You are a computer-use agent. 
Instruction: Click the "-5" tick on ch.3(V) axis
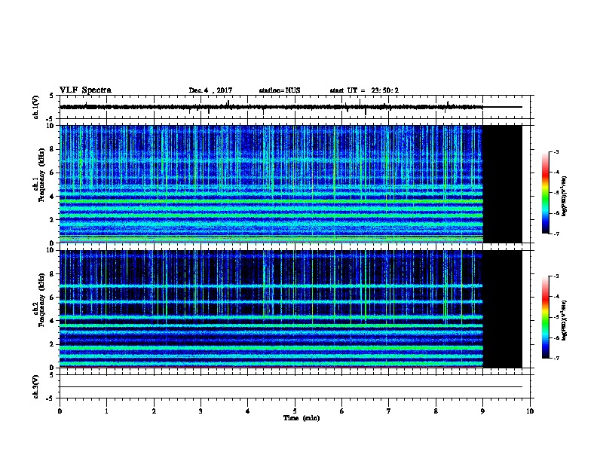click(x=51, y=398)
